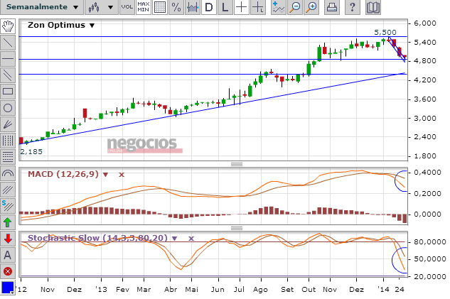450x299 pixels.
Task: Select the S speed lines tool
Action: point(8,206)
